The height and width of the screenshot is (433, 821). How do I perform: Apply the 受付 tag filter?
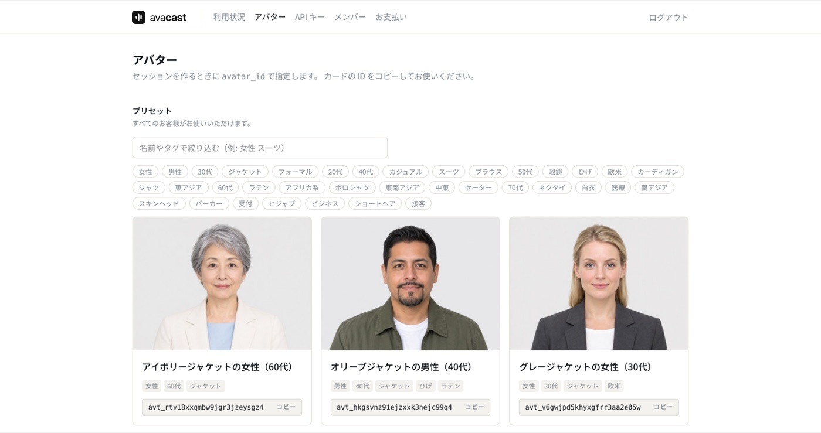click(245, 203)
